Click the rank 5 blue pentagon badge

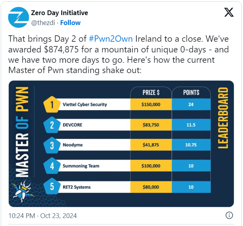(52, 187)
